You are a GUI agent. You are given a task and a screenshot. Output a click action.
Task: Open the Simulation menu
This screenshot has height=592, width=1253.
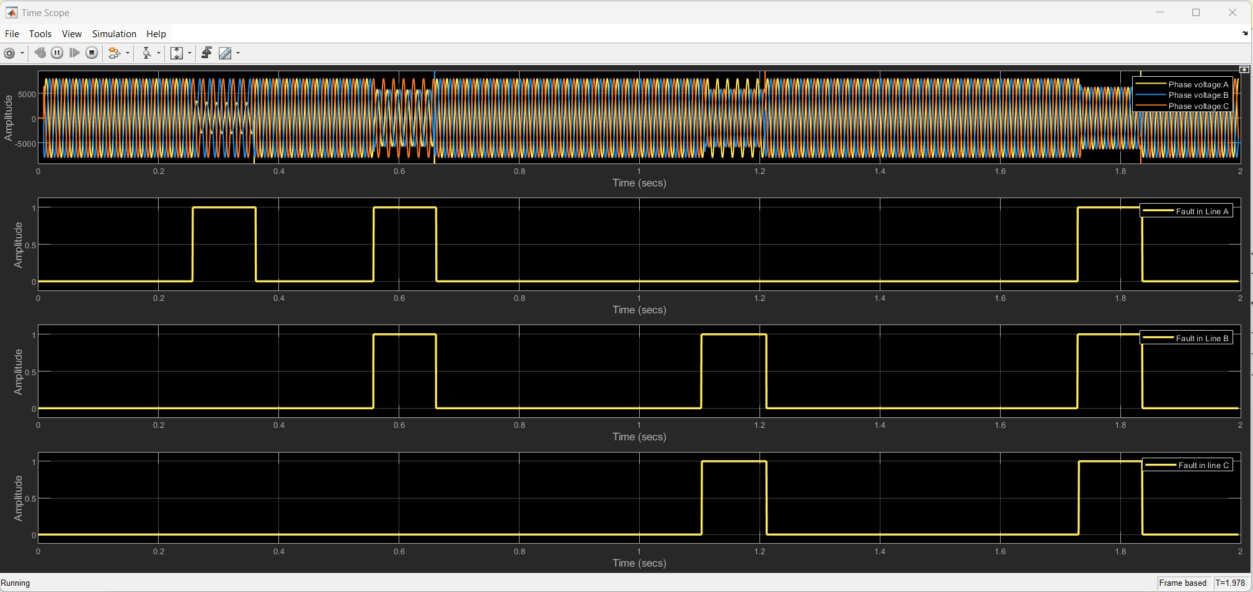pyautogui.click(x=114, y=34)
